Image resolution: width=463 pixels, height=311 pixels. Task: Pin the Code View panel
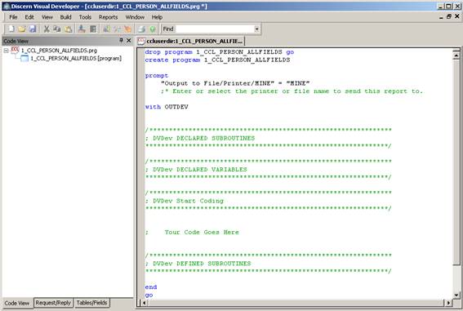pos(121,41)
